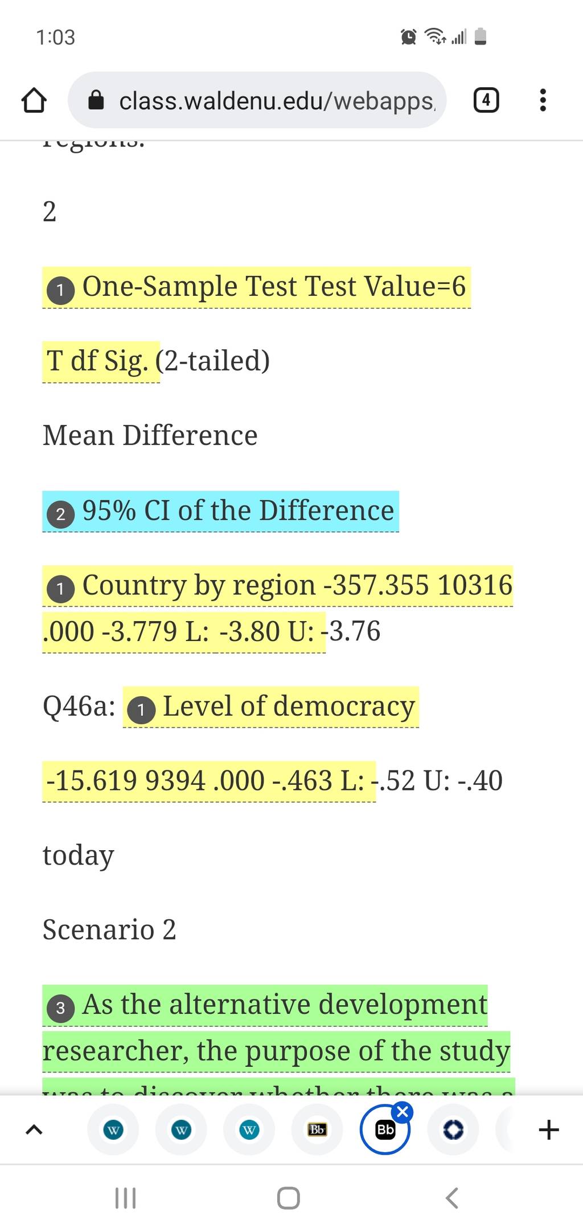This screenshot has width=583, height=1232.
Task: Tap the Android back navigation arrow
Action: [x=451, y=1198]
